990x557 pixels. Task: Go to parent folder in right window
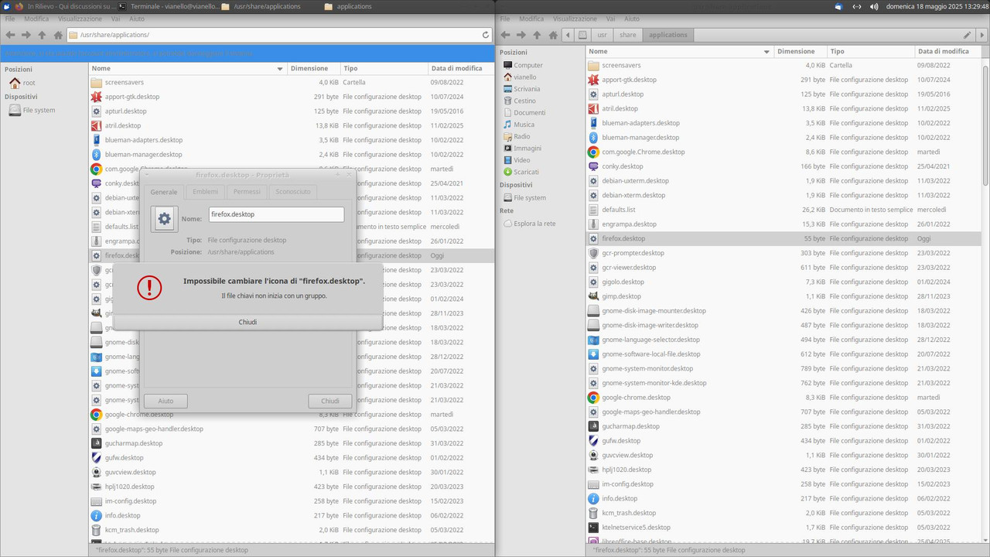click(x=537, y=35)
